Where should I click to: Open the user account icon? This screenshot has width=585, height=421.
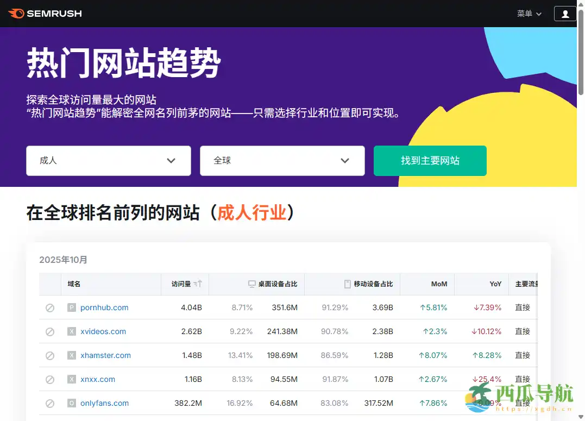coord(565,14)
